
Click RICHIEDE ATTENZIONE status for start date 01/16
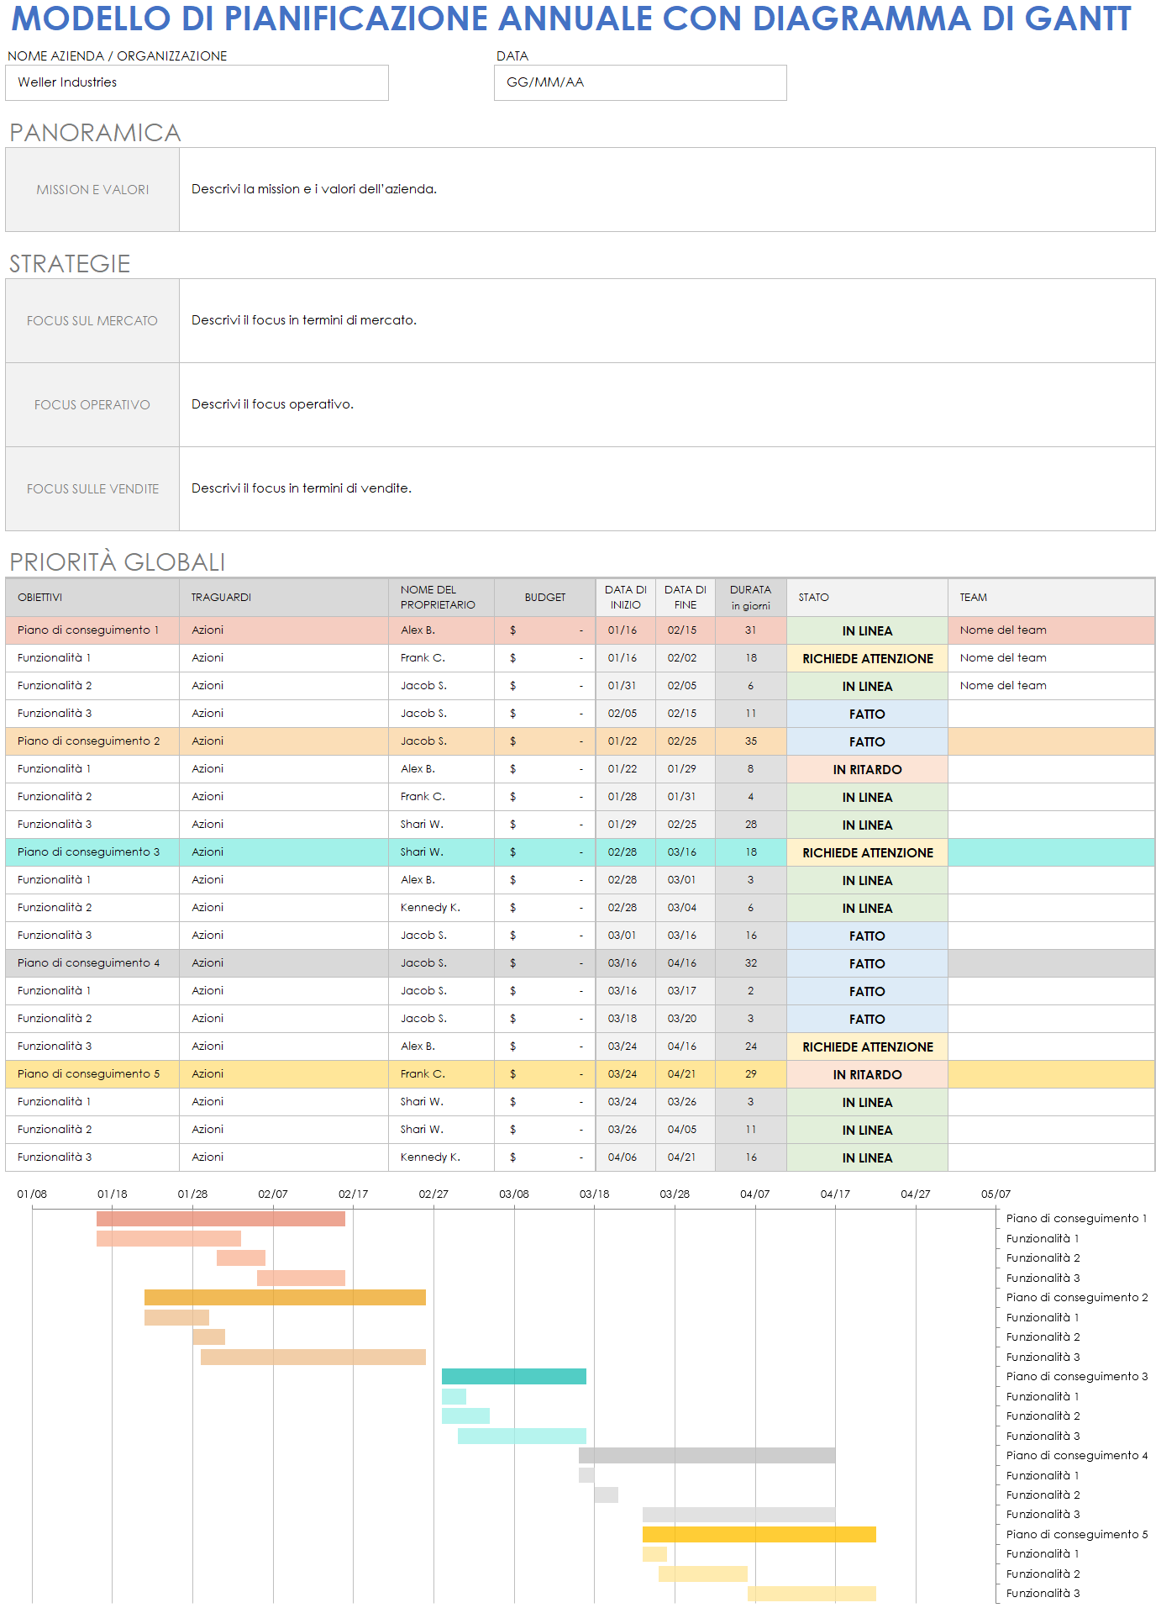coord(867,658)
